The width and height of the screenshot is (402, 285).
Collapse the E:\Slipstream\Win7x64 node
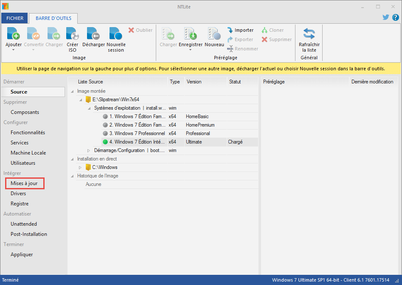(x=81, y=100)
